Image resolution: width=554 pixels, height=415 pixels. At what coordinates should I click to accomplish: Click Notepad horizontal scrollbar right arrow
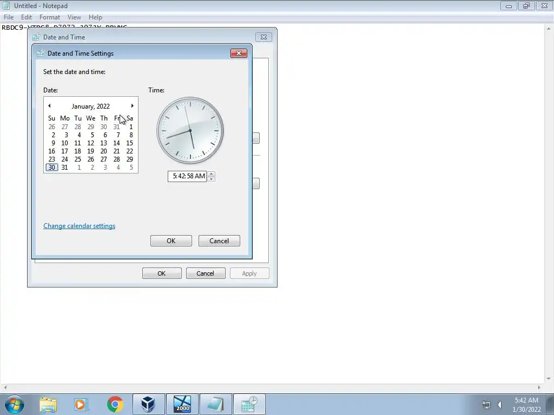(539, 387)
